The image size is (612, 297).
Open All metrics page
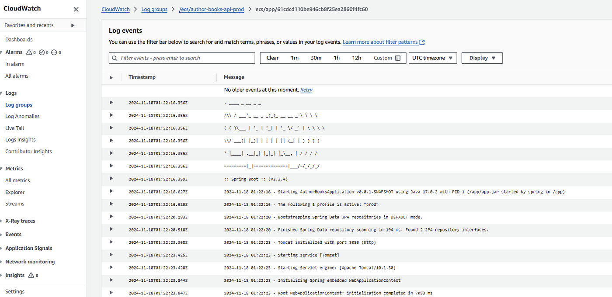tap(17, 180)
